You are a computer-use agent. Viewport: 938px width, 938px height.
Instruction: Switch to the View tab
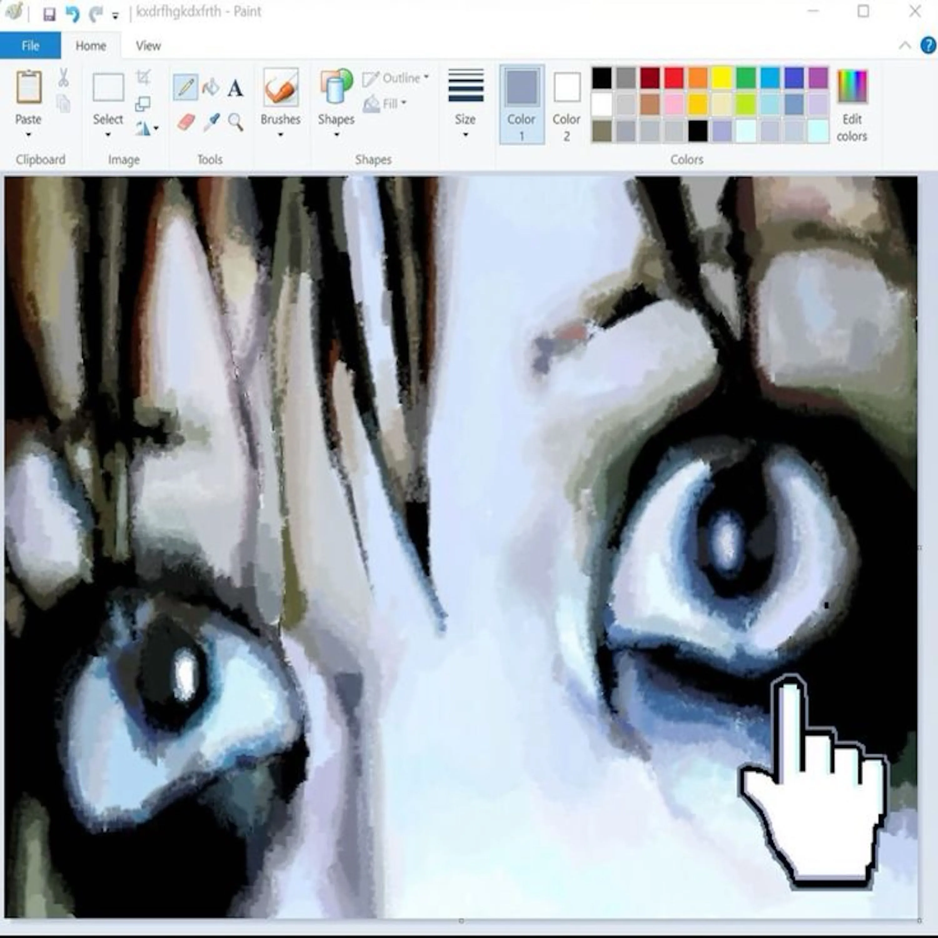148,46
